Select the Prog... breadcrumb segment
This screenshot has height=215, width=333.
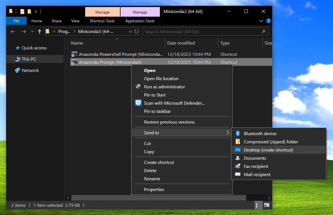64,32
